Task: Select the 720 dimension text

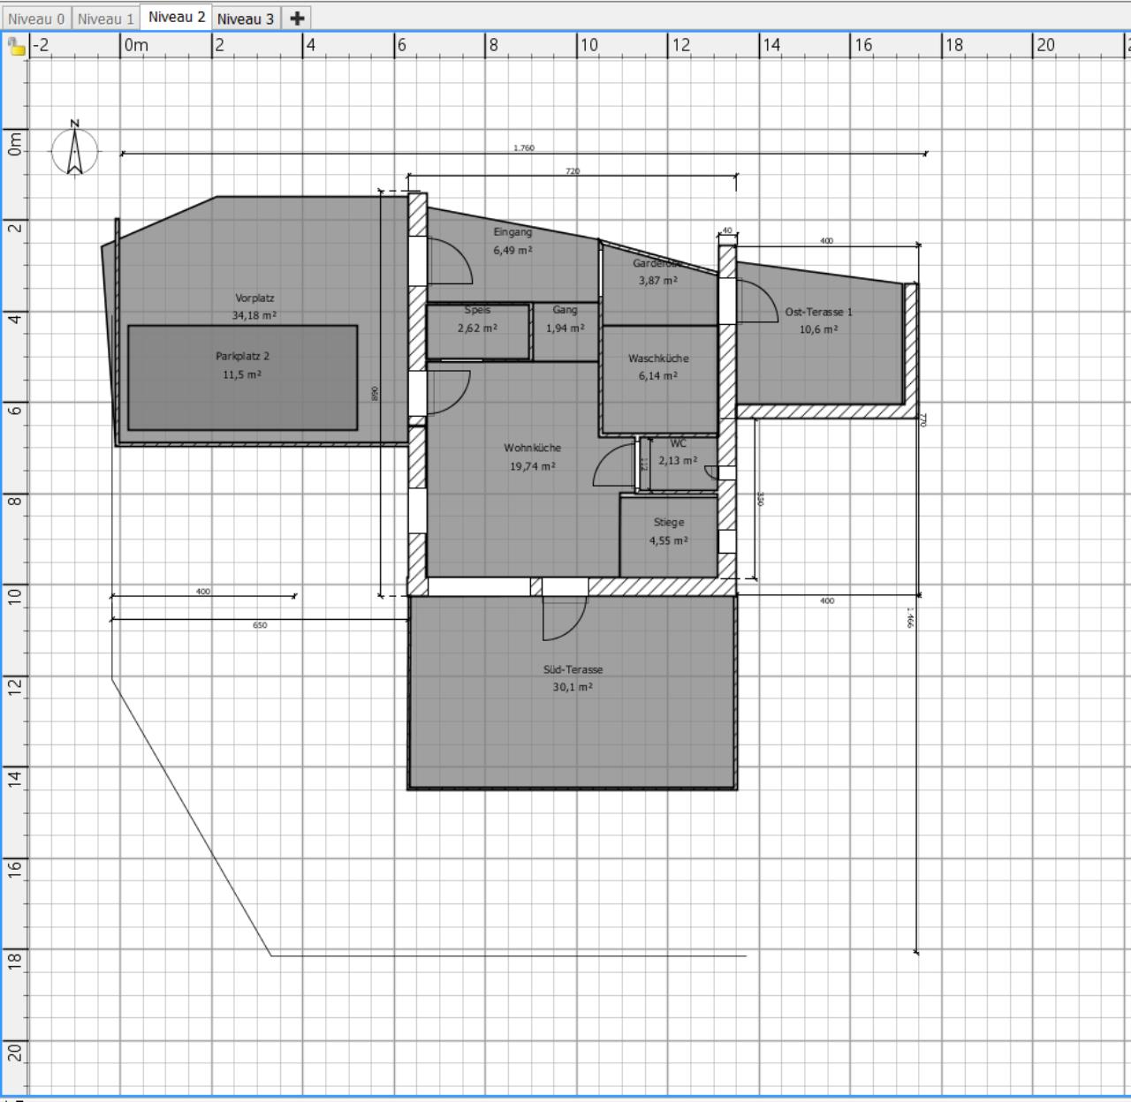Action: point(573,171)
